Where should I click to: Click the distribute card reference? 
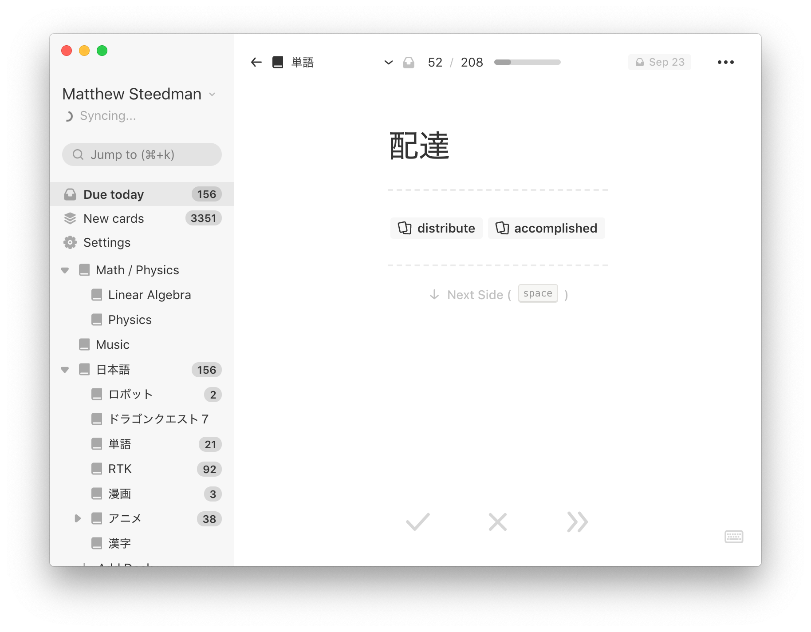tap(437, 228)
